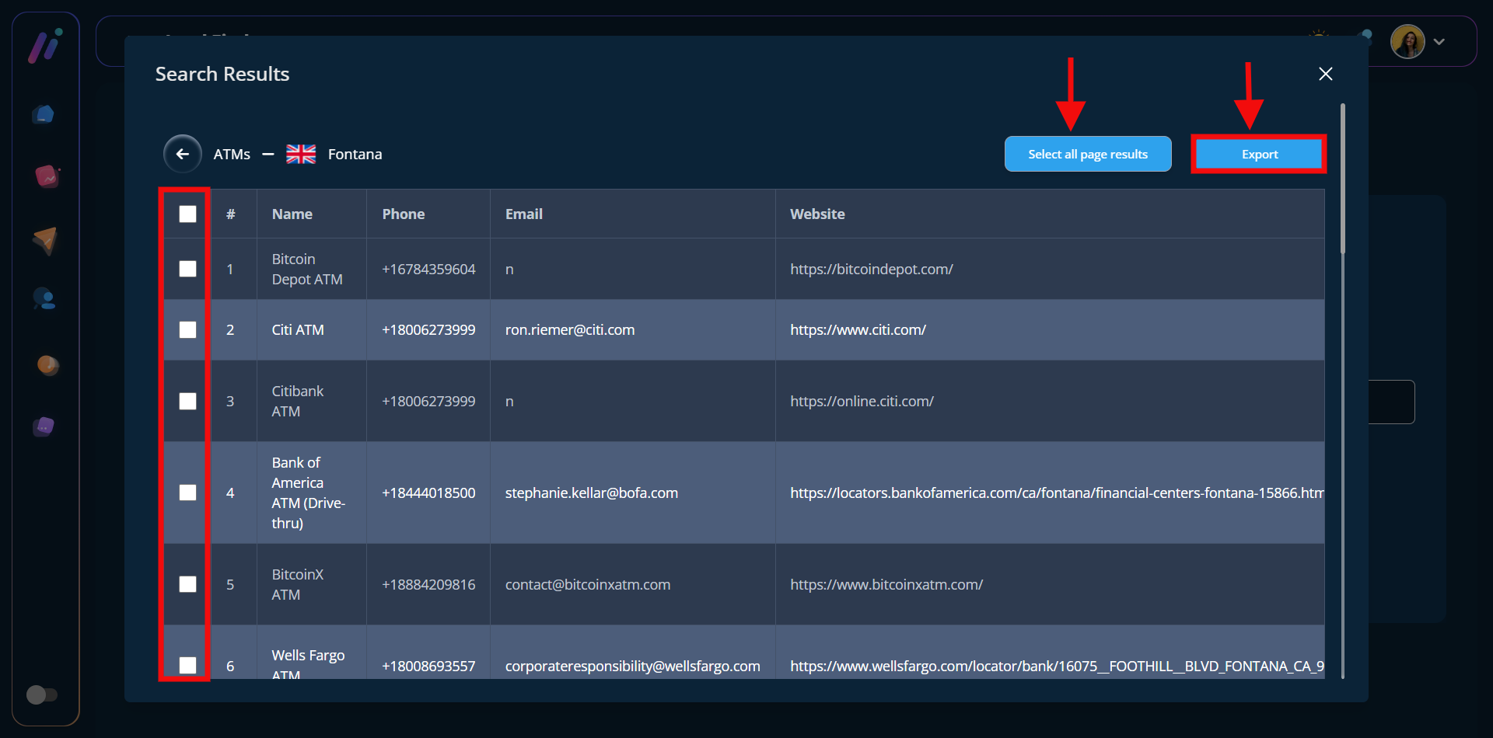The width and height of the screenshot is (1493, 738).
Task: Close the Search Results dialog
Action: [1326, 74]
